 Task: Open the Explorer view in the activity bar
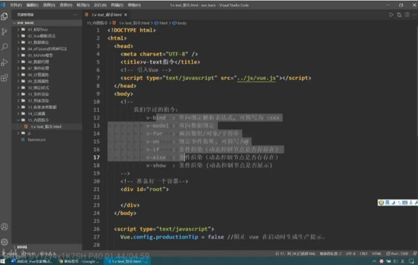(4, 16)
